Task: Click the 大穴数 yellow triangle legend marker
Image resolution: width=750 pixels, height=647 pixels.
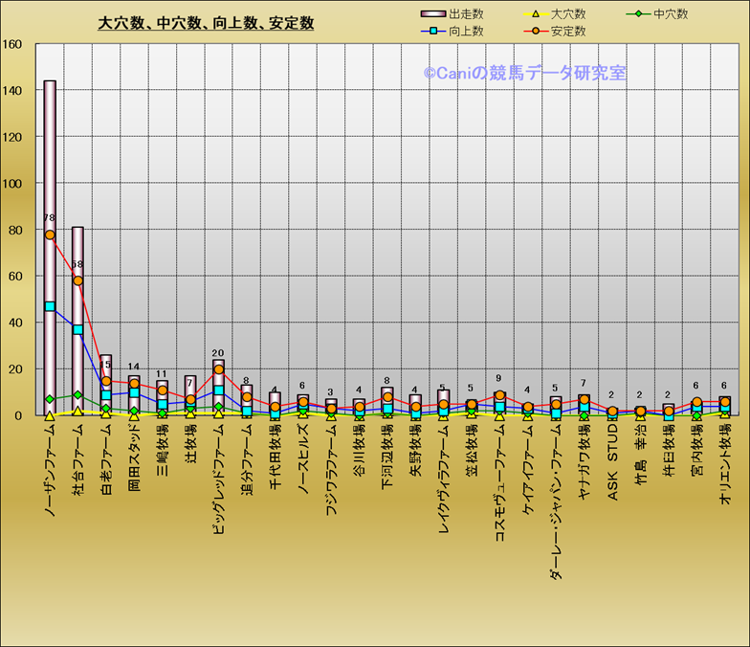Action: click(537, 14)
